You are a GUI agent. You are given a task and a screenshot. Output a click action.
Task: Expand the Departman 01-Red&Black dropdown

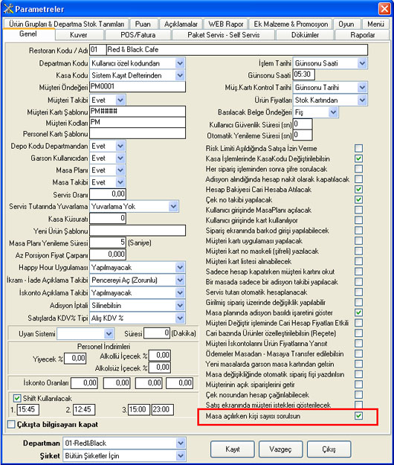click(181, 443)
